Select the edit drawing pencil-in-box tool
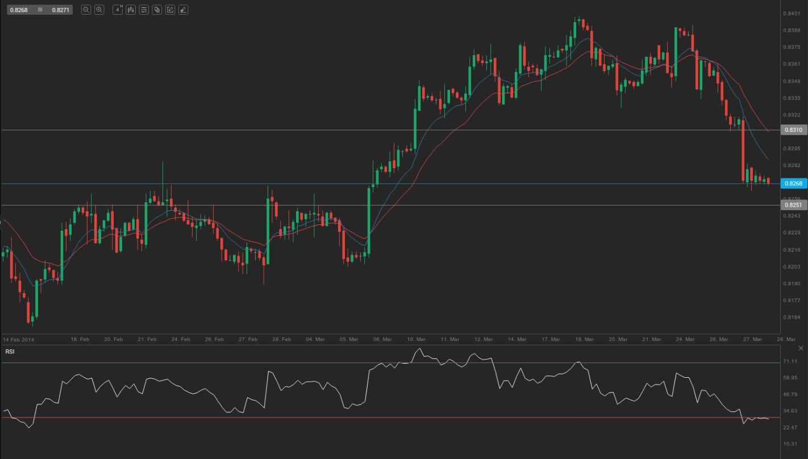This screenshot has width=808, height=459. tap(170, 10)
